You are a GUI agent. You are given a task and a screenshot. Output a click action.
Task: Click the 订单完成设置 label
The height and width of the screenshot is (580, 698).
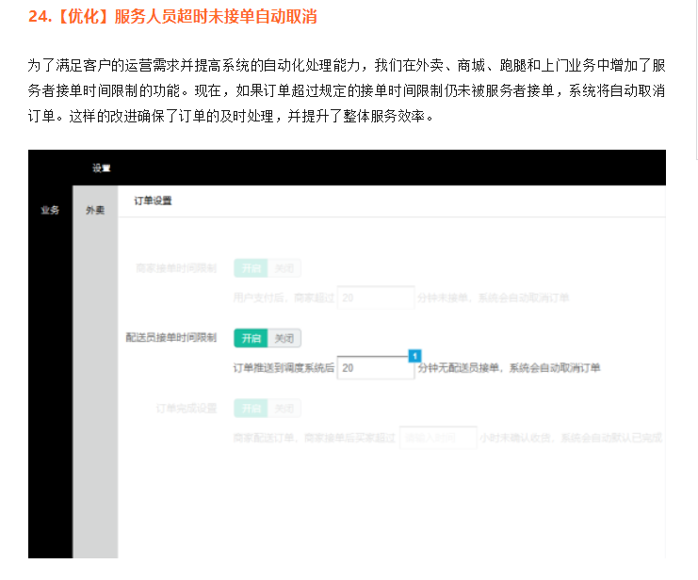(x=186, y=409)
